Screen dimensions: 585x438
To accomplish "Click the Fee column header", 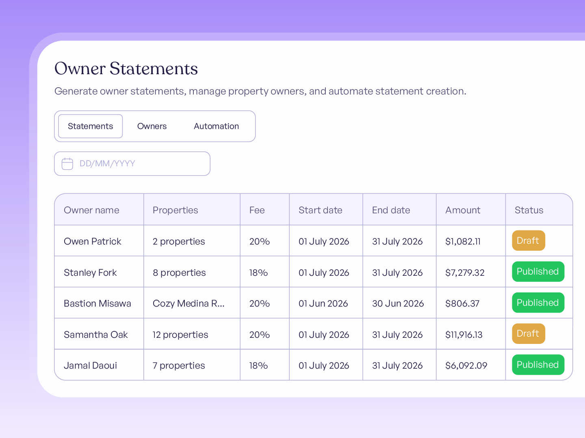I will (257, 210).
